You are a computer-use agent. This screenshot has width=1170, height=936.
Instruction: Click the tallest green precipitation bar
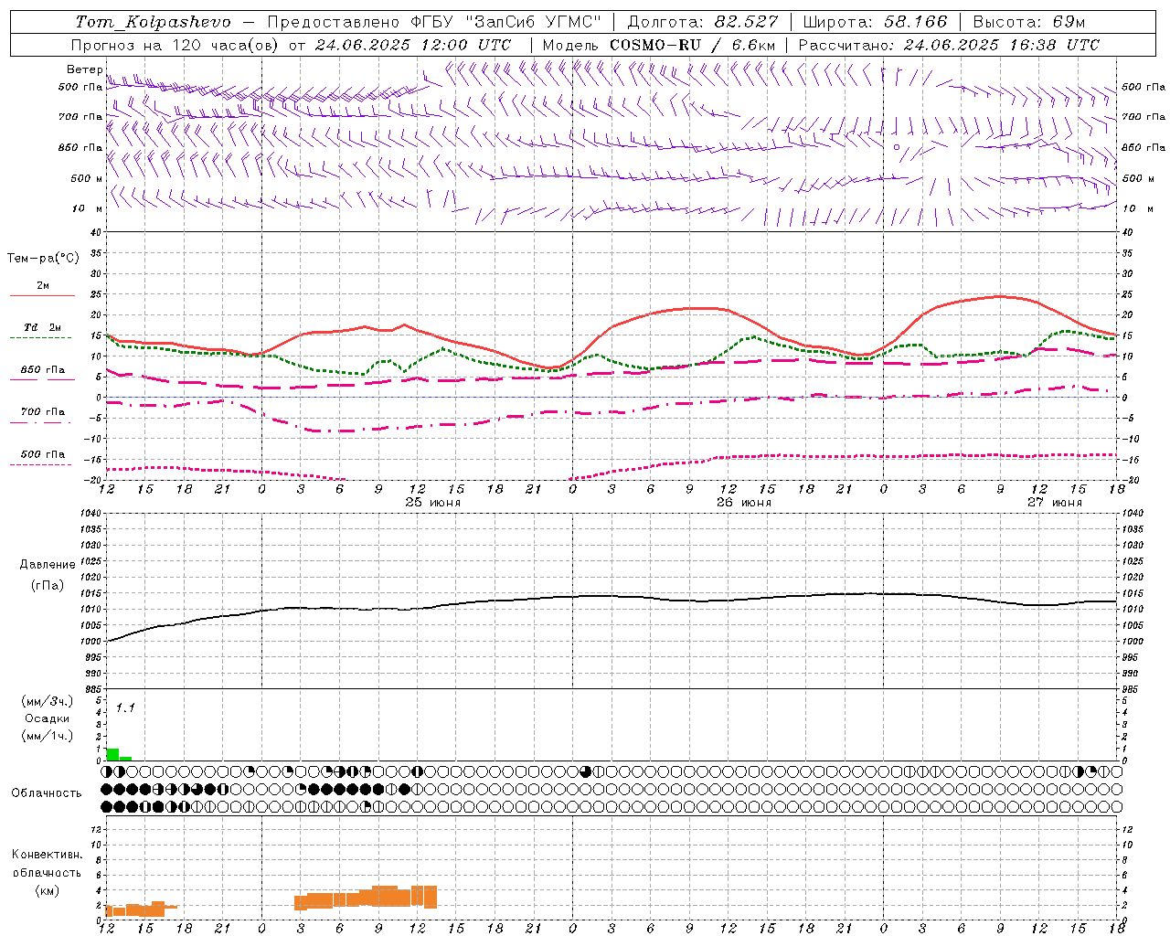112,754
